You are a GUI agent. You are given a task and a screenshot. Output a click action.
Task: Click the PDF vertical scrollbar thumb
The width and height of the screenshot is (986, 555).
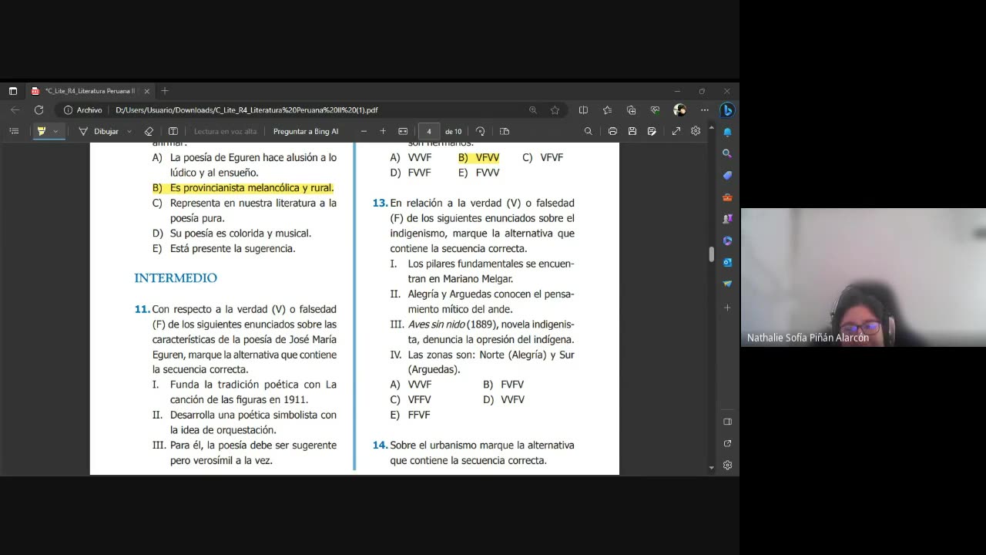click(711, 254)
